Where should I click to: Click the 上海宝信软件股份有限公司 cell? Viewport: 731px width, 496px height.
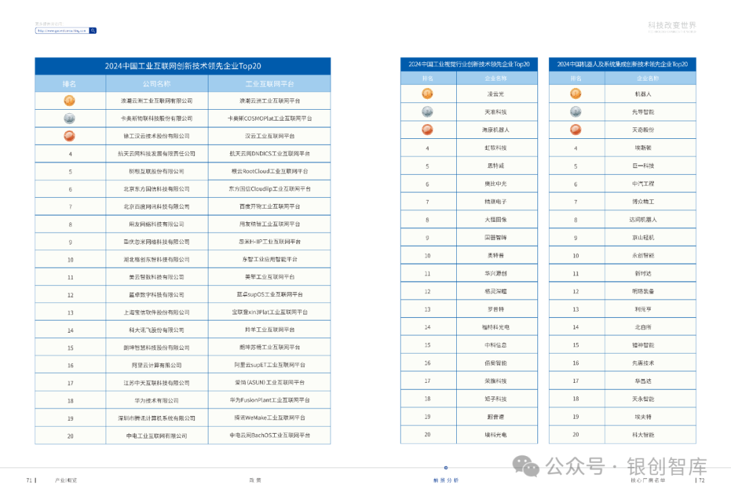156,312
